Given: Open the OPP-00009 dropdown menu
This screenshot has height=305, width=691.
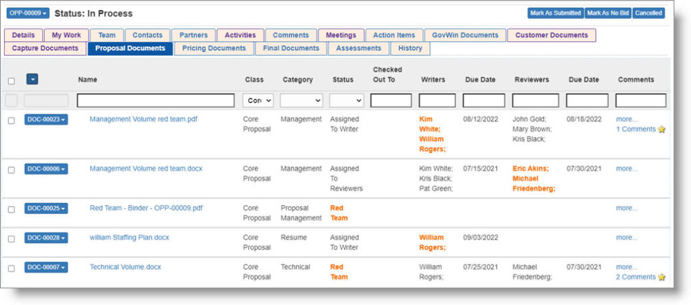Looking at the screenshot, I should point(28,13).
